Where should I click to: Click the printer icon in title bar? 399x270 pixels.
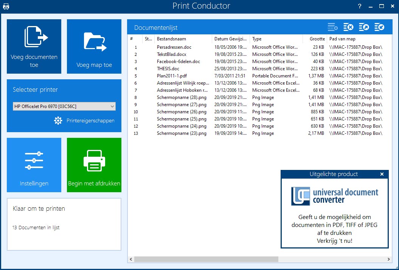click(x=6, y=6)
